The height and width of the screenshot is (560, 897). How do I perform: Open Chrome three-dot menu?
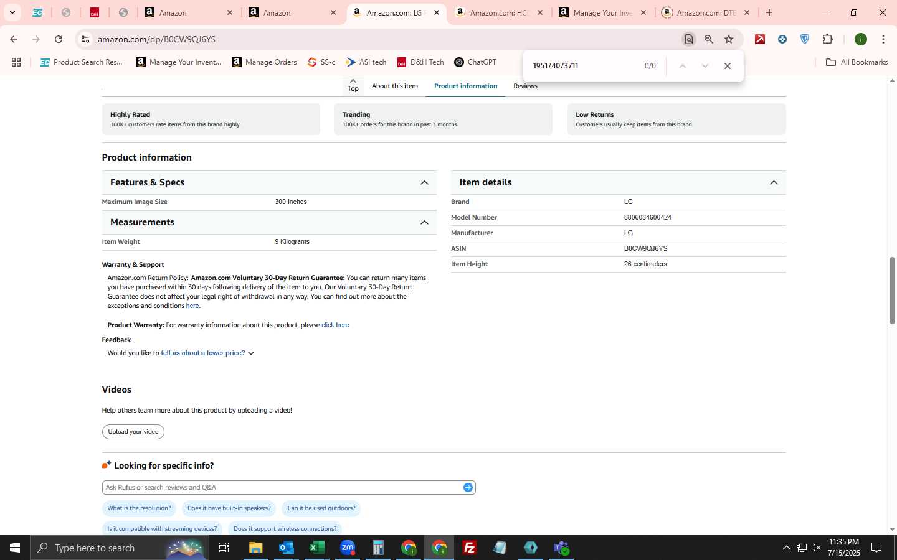(x=883, y=39)
